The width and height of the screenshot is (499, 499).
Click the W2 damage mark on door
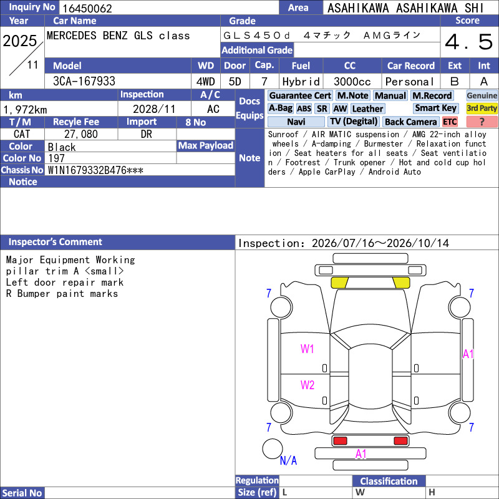pyautogui.click(x=307, y=385)
